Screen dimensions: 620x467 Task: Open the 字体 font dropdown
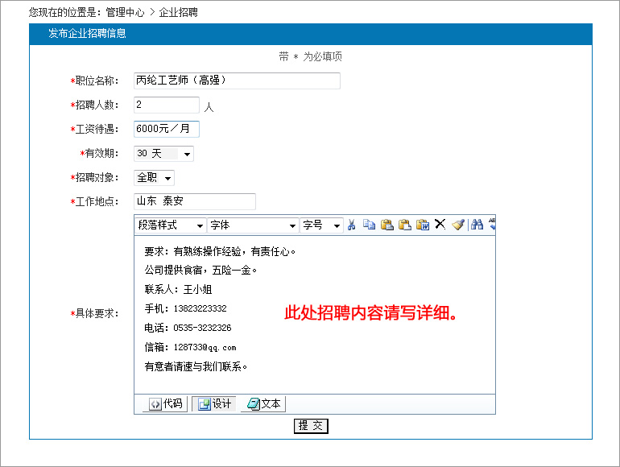click(x=253, y=225)
